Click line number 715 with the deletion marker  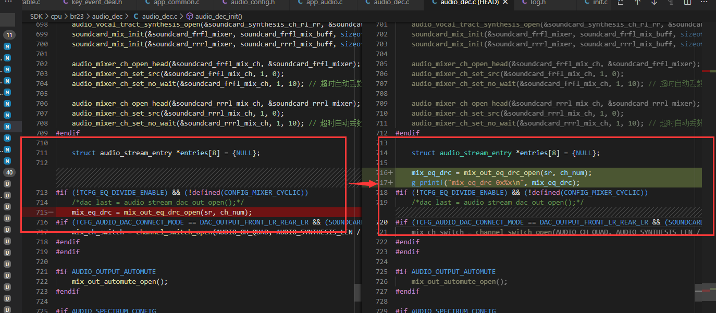click(42, 212)
